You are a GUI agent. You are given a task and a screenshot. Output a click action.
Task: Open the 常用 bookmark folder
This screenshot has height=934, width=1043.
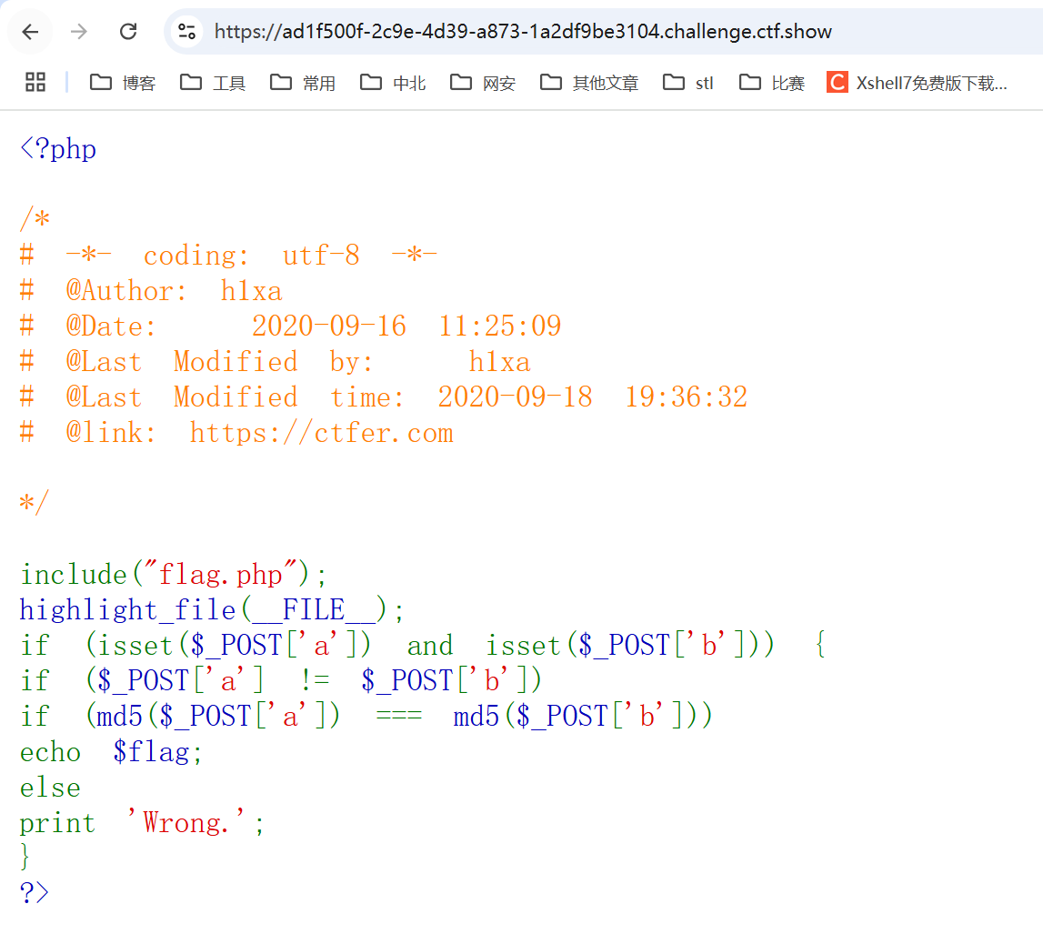tap(303, 83)
